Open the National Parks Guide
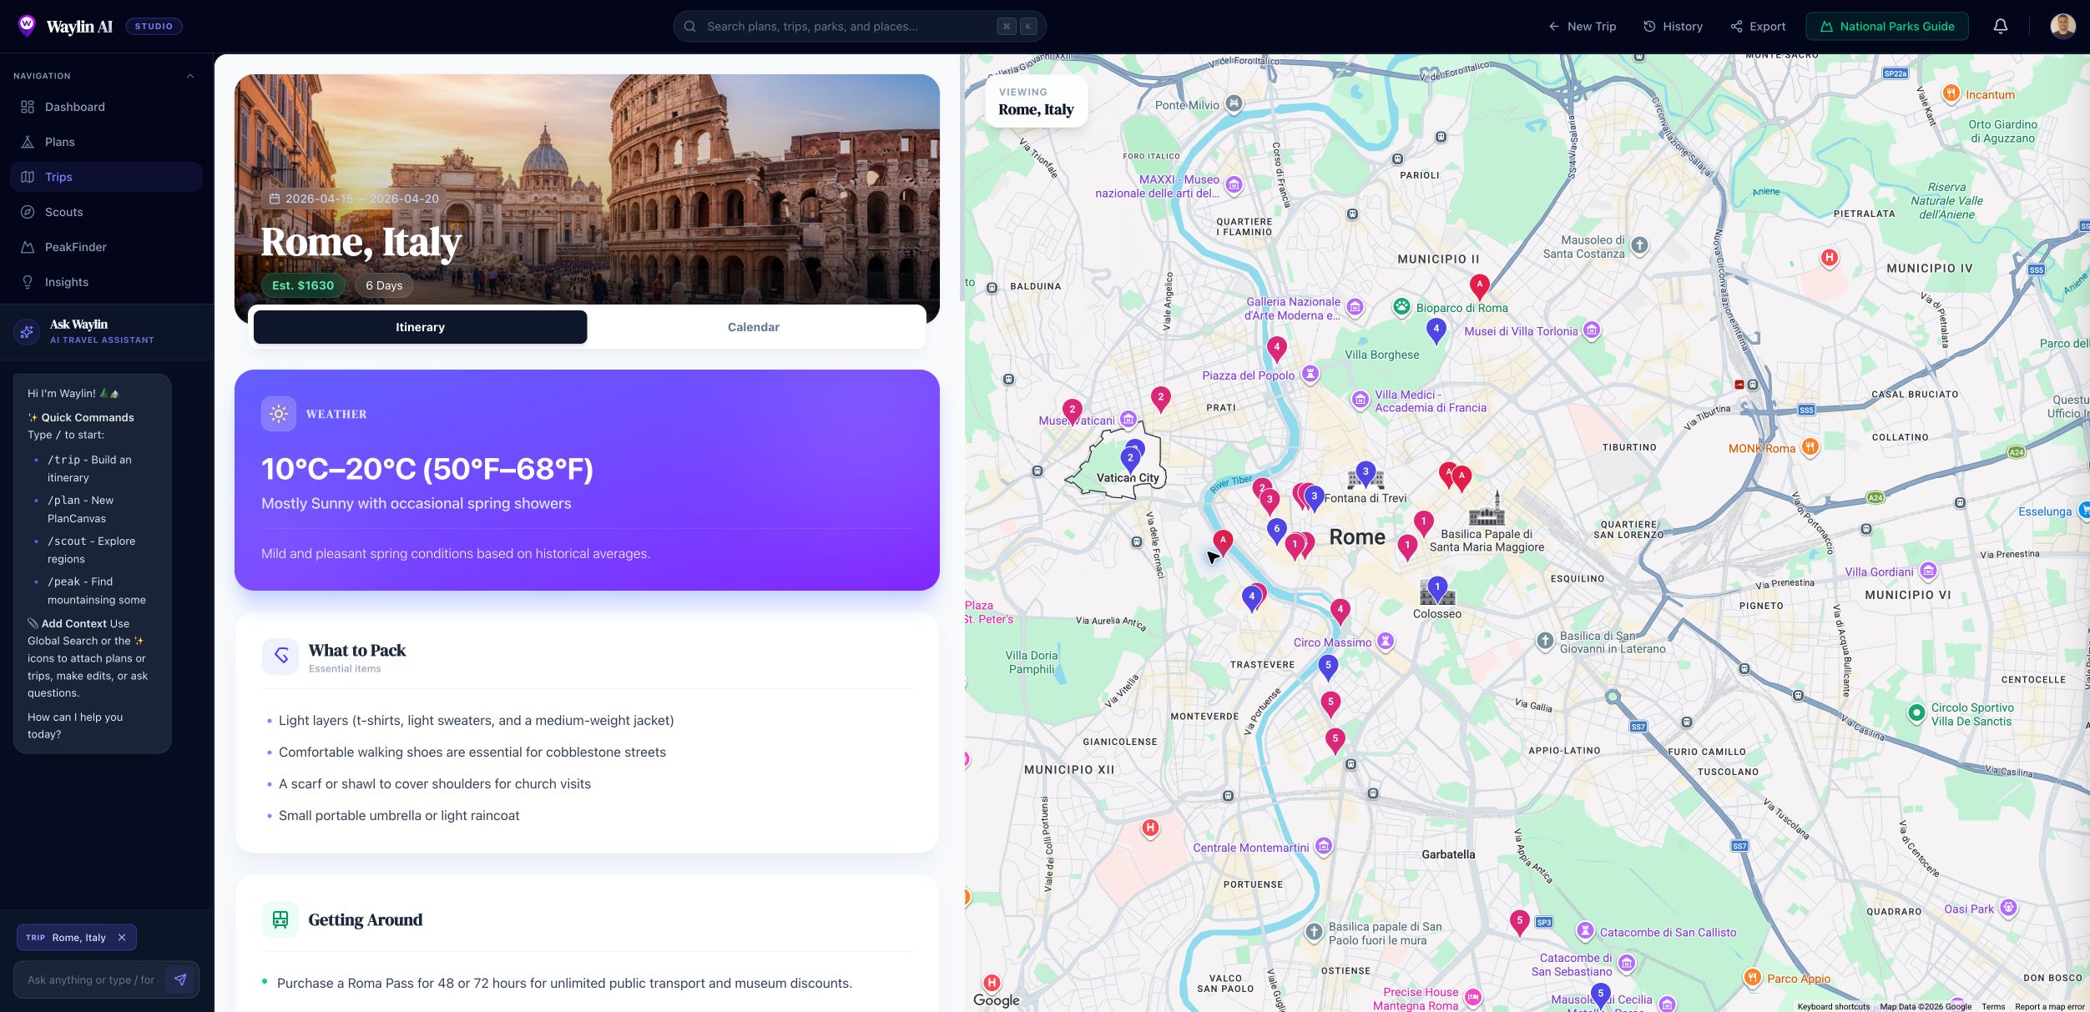The image size is (2090, 1012). [1886, 27]
